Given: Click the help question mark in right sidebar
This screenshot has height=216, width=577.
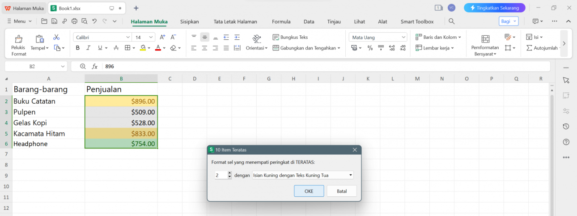Looking at the screenshot, I should click(x=566, y=142).
